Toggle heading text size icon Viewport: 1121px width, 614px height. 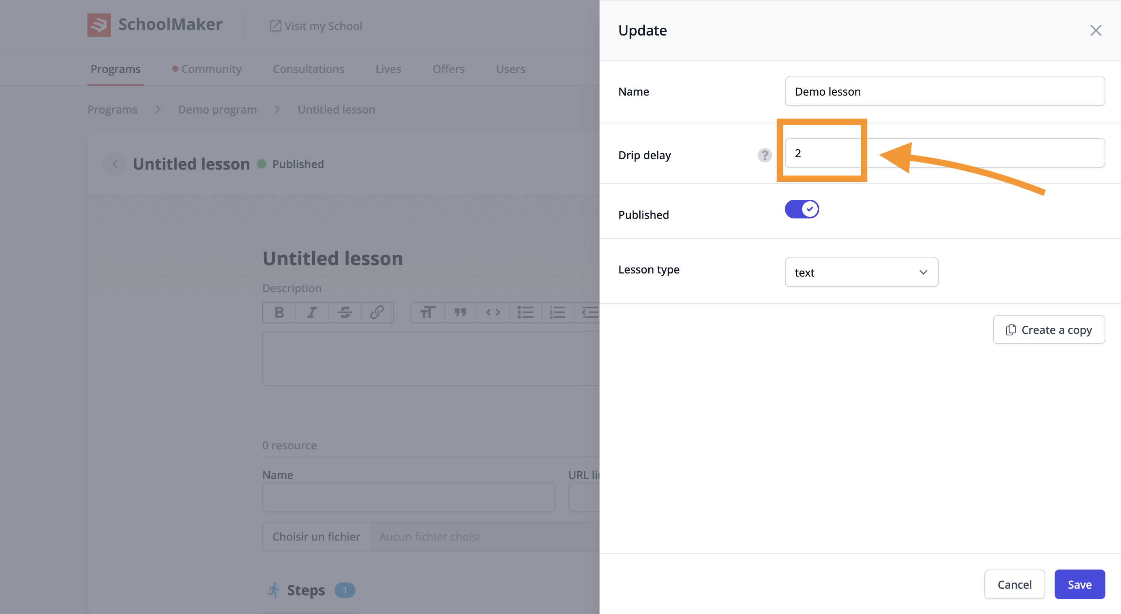point(427,312)
